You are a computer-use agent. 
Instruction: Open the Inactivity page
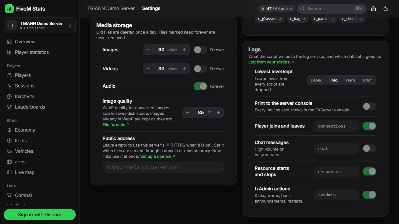pos(40,96)
